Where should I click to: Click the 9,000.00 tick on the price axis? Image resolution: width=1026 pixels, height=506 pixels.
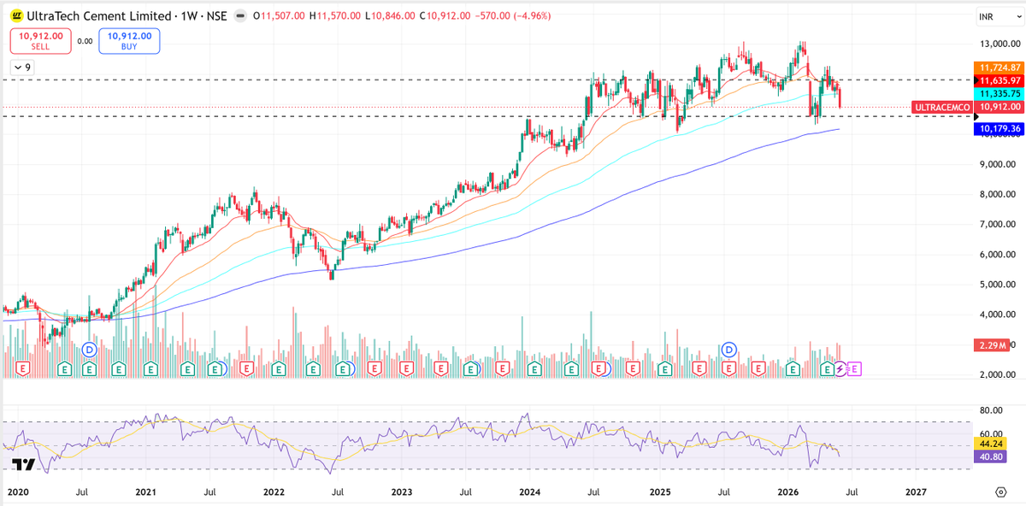(998, 164)
